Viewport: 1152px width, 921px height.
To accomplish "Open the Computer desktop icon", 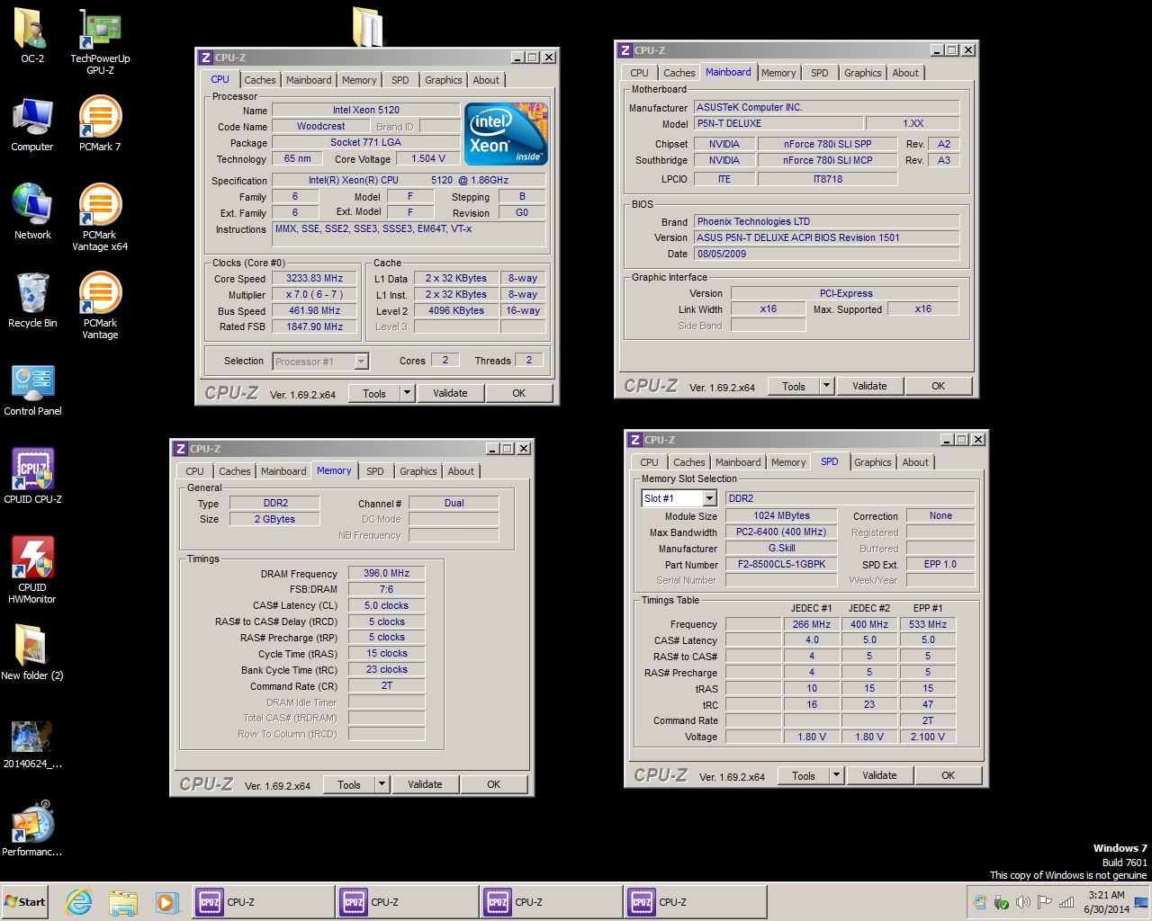I will (x=32, y=124).
